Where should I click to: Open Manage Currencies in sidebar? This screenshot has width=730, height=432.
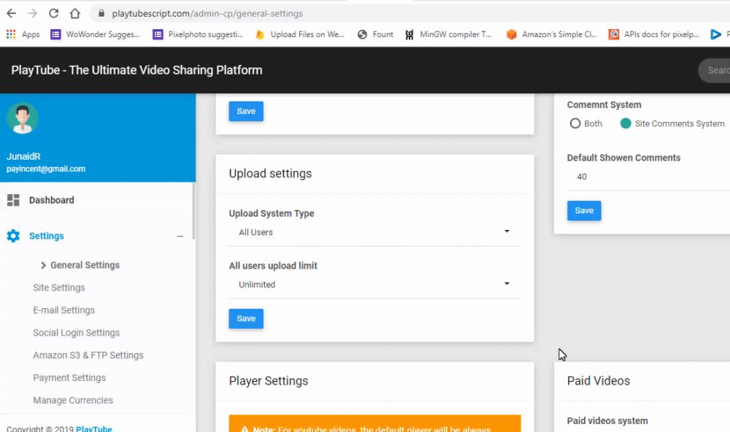73,401
